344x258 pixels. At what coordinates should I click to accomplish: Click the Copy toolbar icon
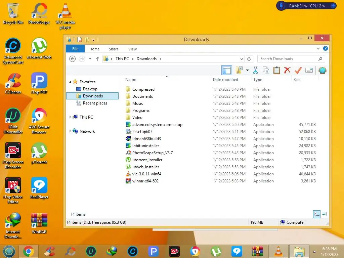coord(266,71)
